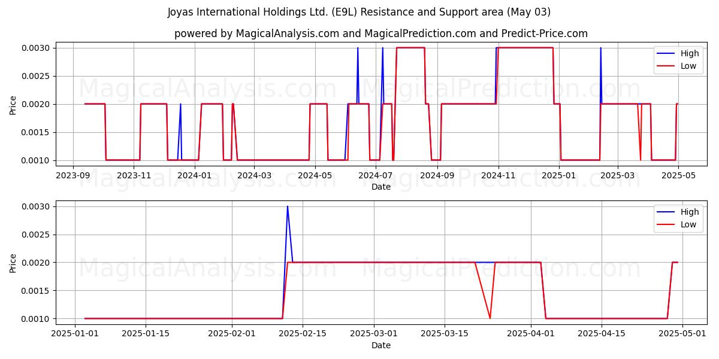This screenshot has height=359, width=719.
Task: Click the 2025-03-15 date tick label
Action: pyautogui.click(x=444, y=334)
